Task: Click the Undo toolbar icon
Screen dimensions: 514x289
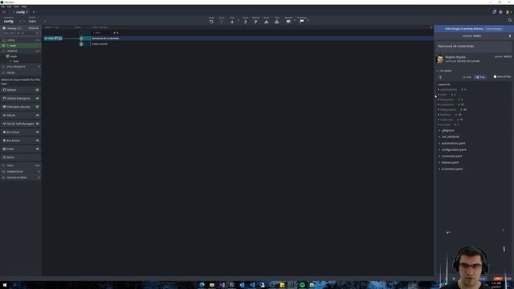Action: pos(211,22)
